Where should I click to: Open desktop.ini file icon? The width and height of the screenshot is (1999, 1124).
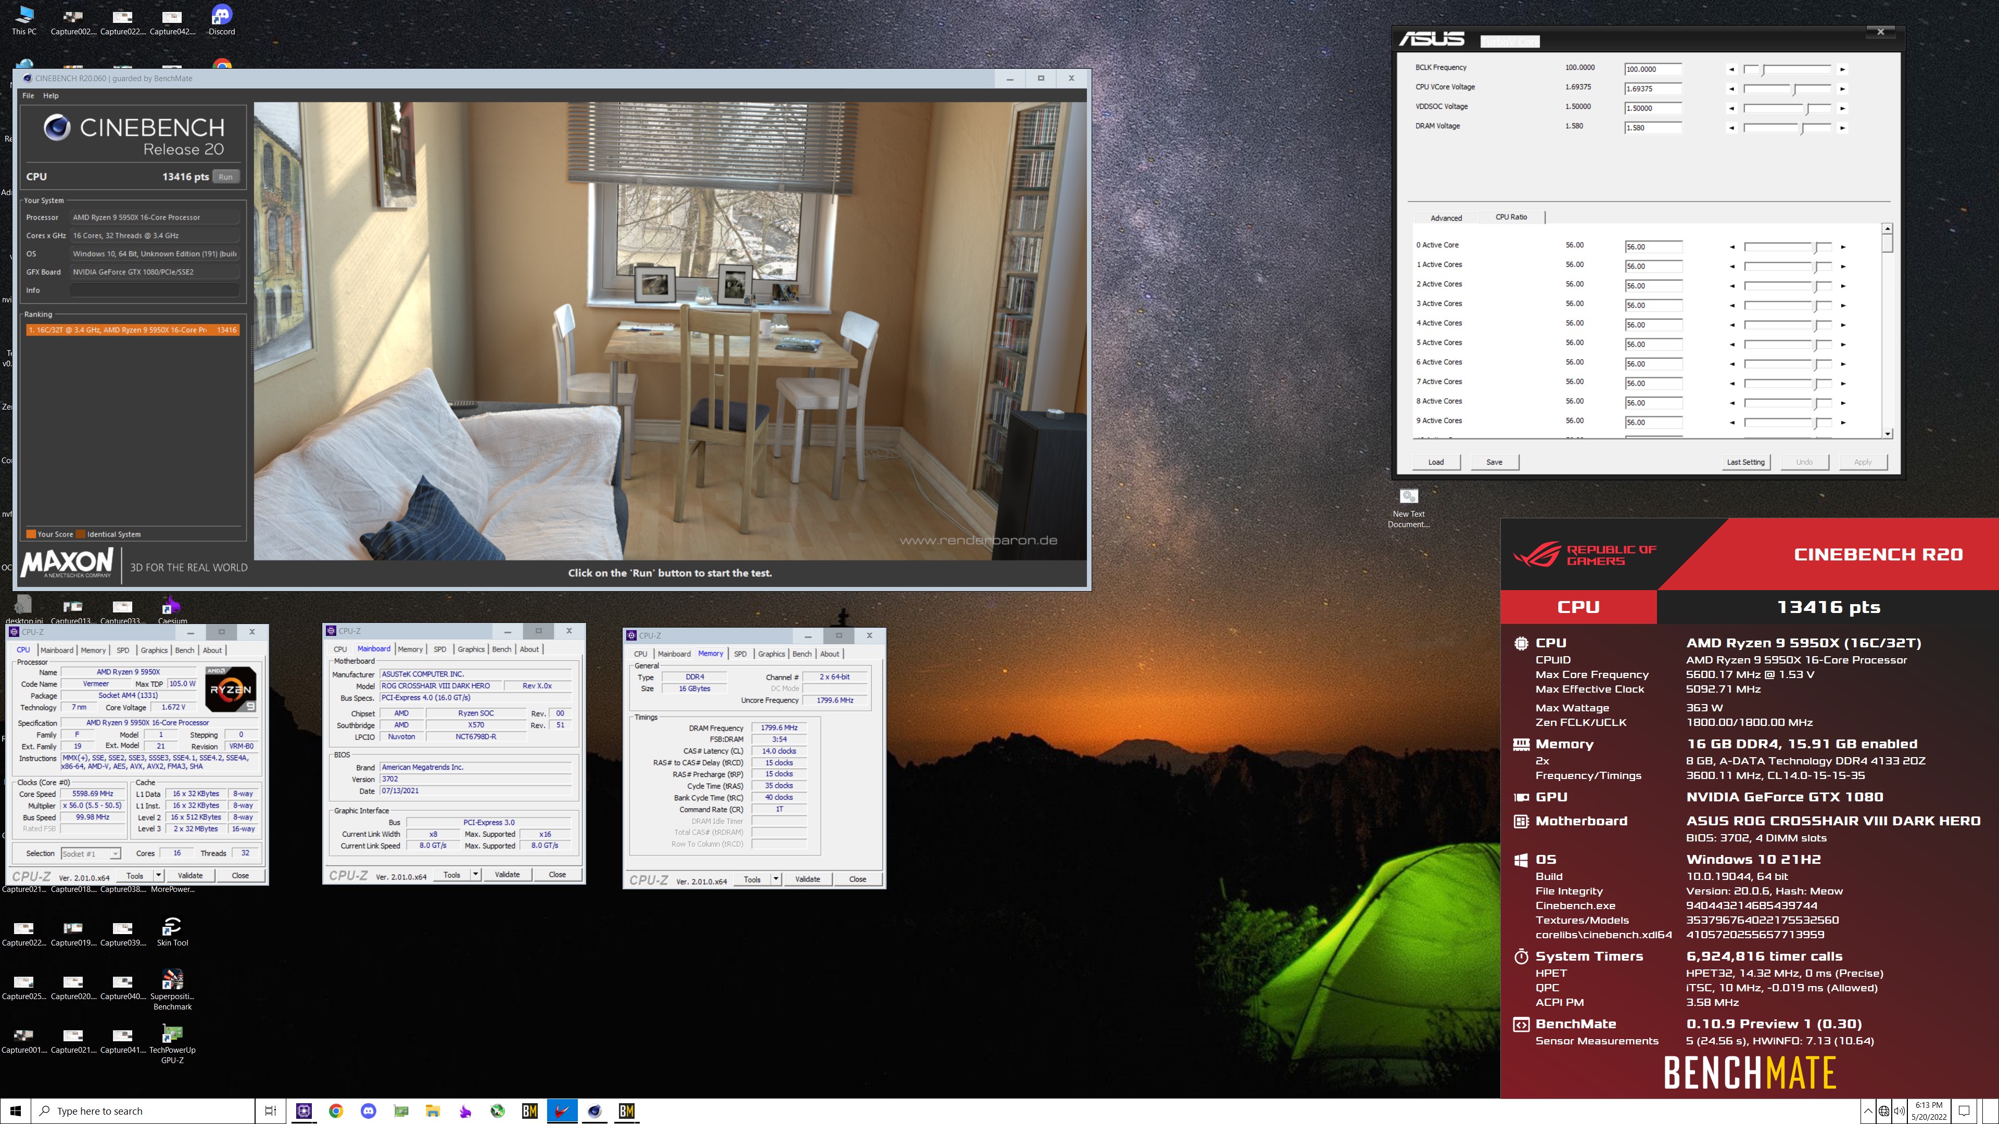coord(24,610)
